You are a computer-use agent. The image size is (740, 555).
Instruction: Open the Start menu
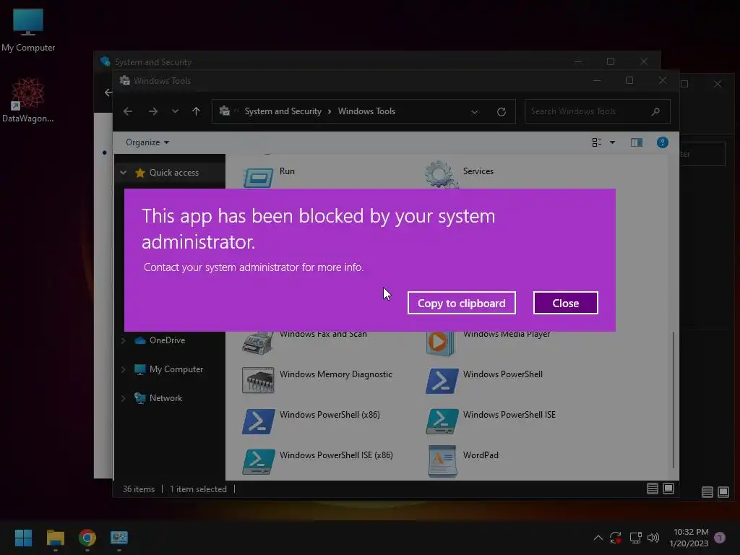coord(23,538)
